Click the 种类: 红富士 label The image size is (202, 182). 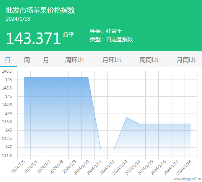[x=106, y=31]
